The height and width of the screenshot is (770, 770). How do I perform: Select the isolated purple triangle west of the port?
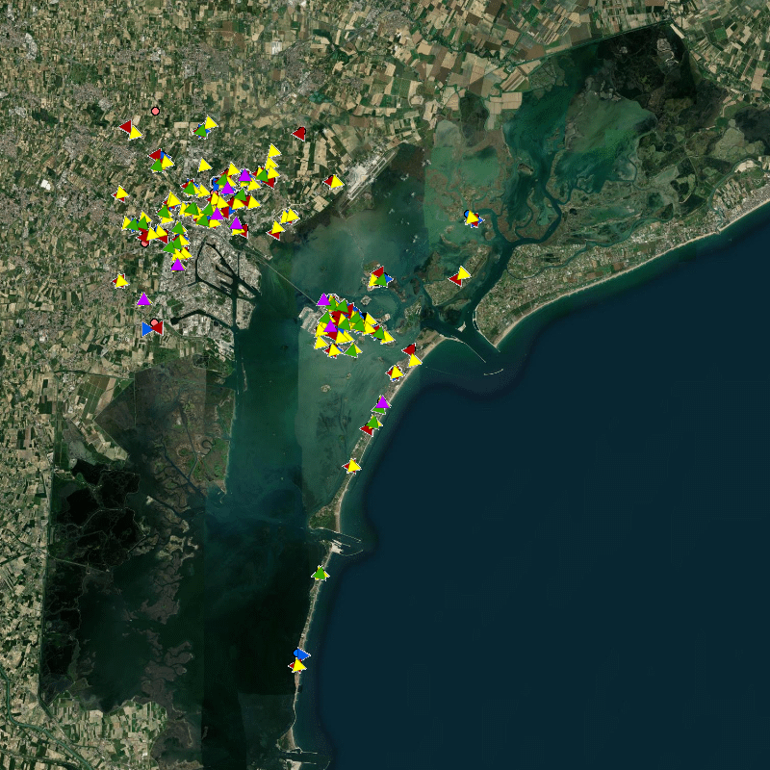pyautogui.click(x=143, y=299)
